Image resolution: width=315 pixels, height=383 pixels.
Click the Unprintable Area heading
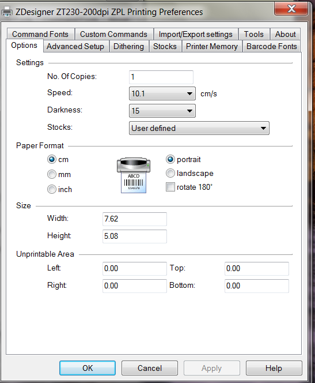pyautogui.click(x=45, y=254)
